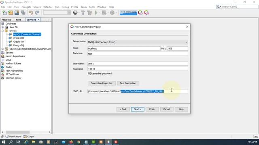This screenshot has height=145, width=259.
Task: Click the Profile Project toolbar icon
Action: point(112,12)
